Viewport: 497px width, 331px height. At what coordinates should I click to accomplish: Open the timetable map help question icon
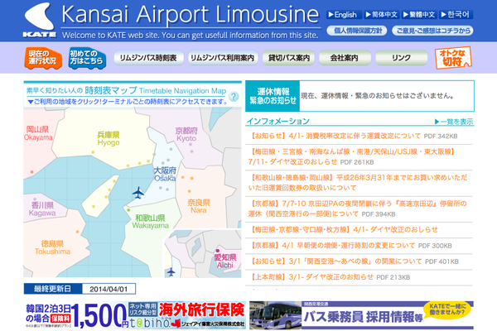[x=234, y=97]
